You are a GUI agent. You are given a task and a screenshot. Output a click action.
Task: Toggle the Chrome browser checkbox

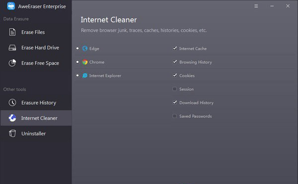[x=77, y=62]
